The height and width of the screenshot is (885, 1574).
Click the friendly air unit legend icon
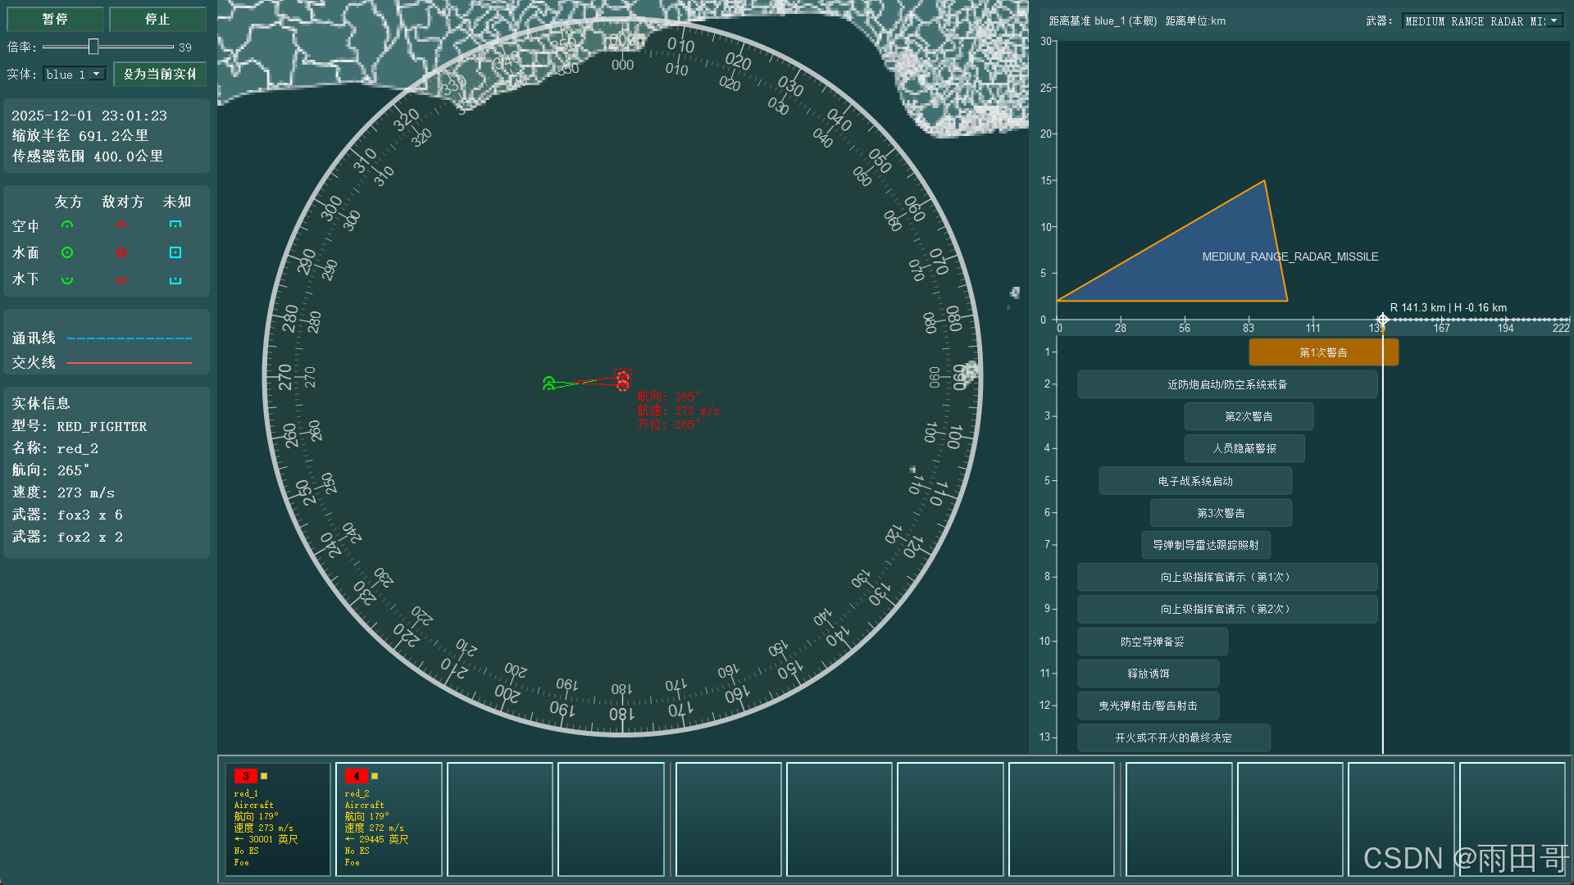click(x=67, y=225)
